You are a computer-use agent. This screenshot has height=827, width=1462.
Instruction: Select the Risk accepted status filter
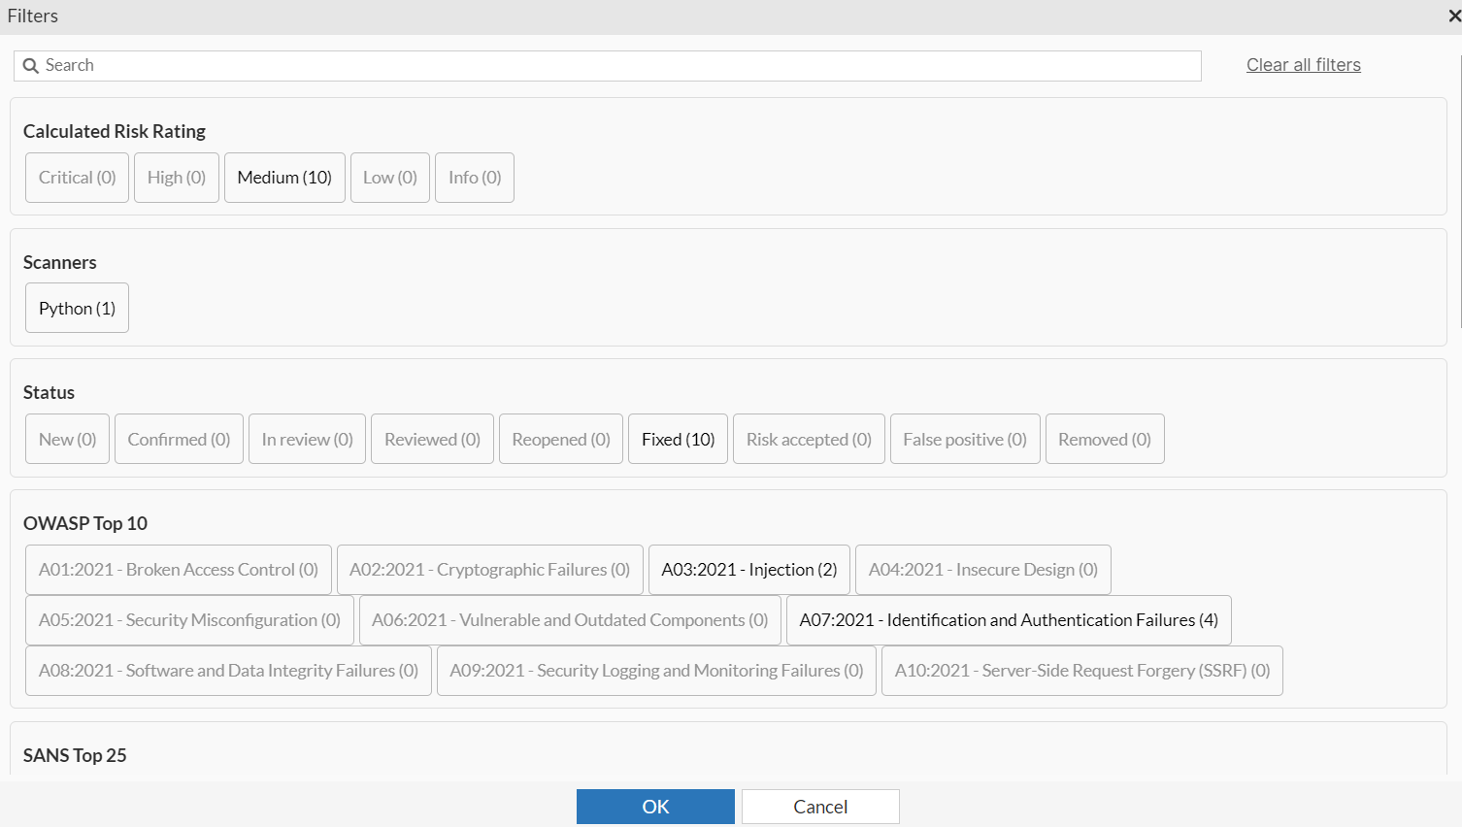(x=809, y=439)
